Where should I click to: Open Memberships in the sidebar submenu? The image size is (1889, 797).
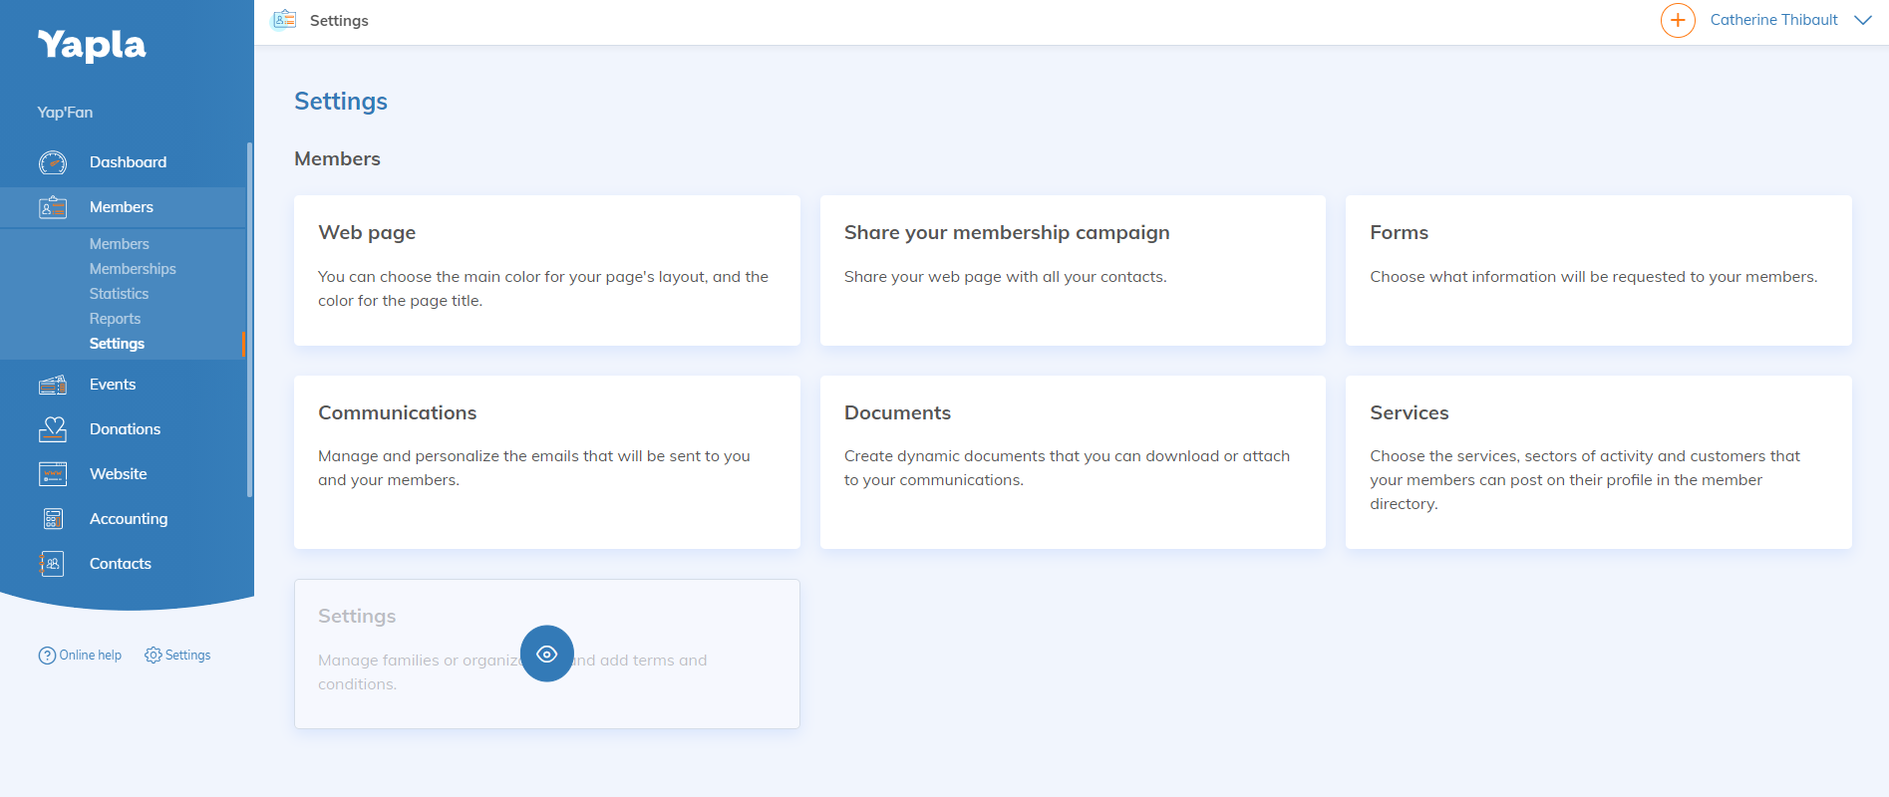133,269
